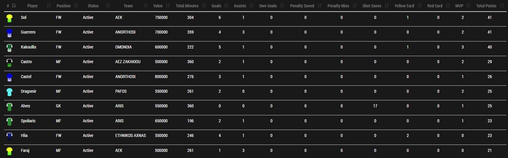Sort by Shot Saves header
The image size is (508, 158).
pyautogui.click(x=372, y=6)
